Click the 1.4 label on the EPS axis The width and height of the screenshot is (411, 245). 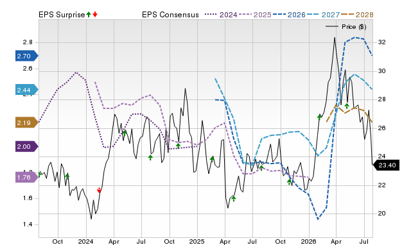tap(28, 224)
